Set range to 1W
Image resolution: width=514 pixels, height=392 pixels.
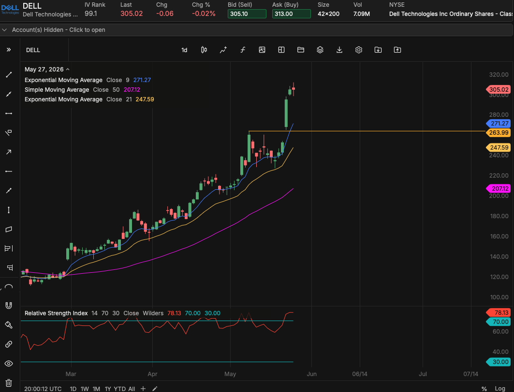(85, 389)
